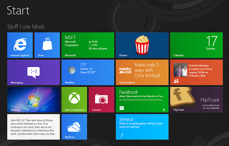
Task: Open the Weather tile for Olmito, TX
Action: click(88, 72)
